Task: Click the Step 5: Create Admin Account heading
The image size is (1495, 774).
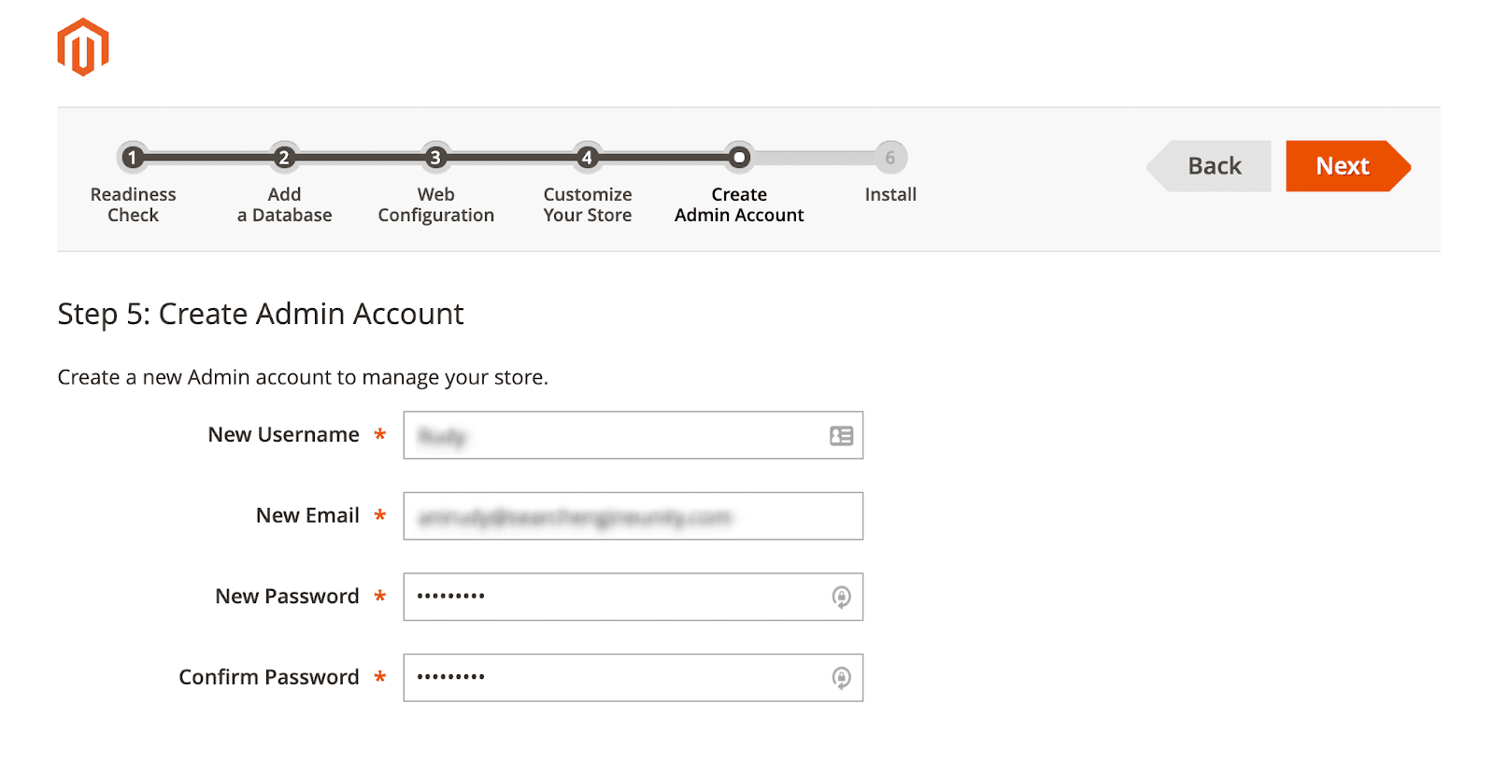Action: tap(261, 315)
